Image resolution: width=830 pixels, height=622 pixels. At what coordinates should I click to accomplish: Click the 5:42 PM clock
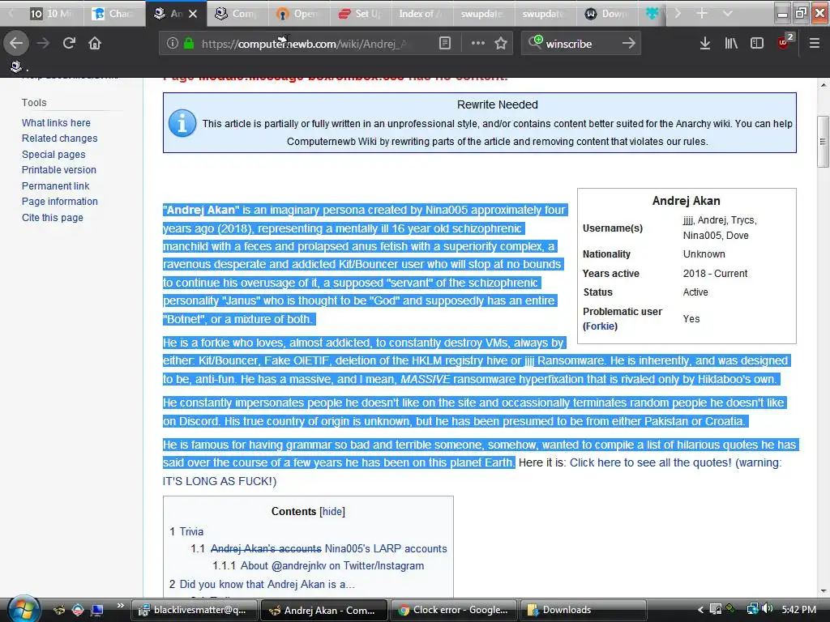click(x=798, y=610)
